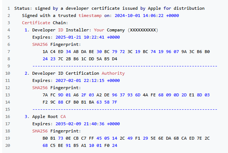This screenshot has width=228, height=153.
Task: Click the dashed separator on line 15
Action: pyautogui.click(x=125, y=109)
